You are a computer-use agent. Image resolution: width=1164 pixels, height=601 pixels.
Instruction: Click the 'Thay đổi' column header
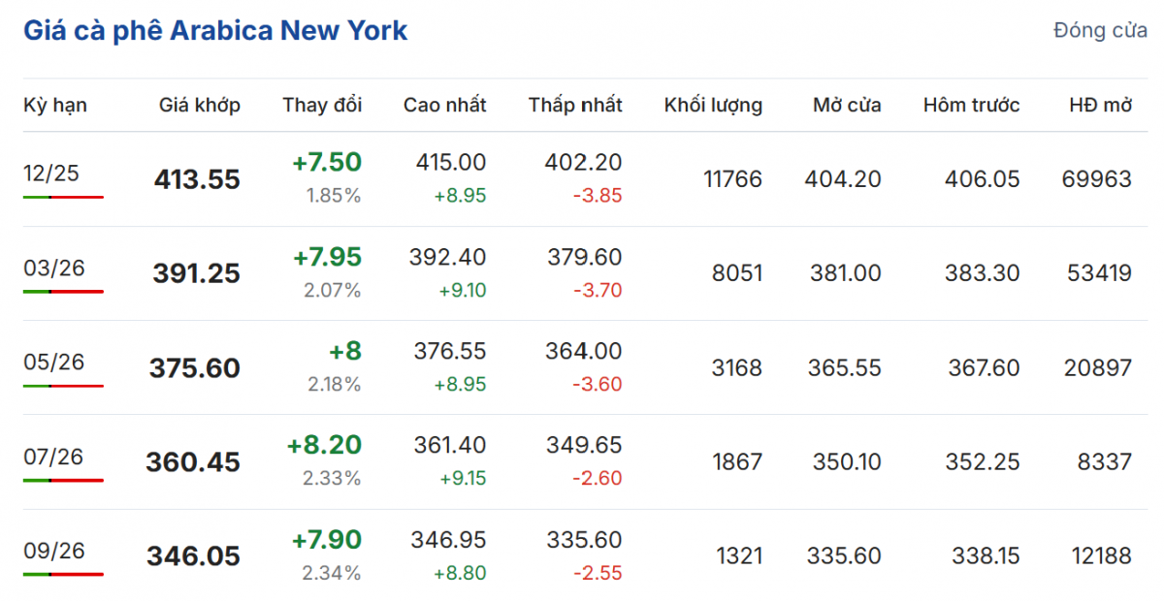(x=322, y=105)
